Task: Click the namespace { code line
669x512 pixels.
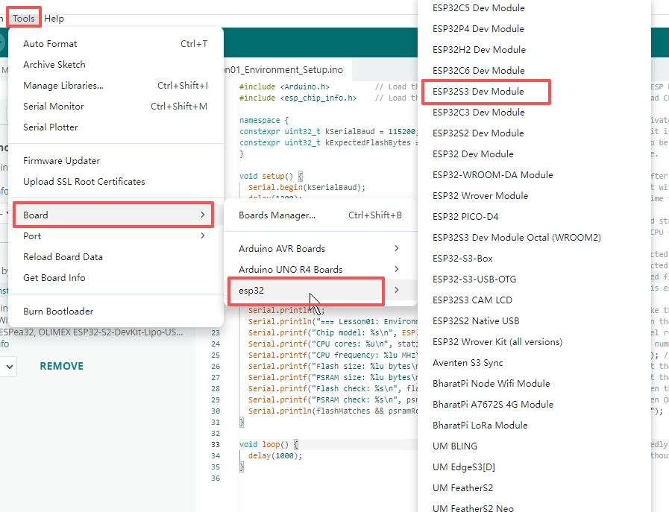Action: point(264,120)
